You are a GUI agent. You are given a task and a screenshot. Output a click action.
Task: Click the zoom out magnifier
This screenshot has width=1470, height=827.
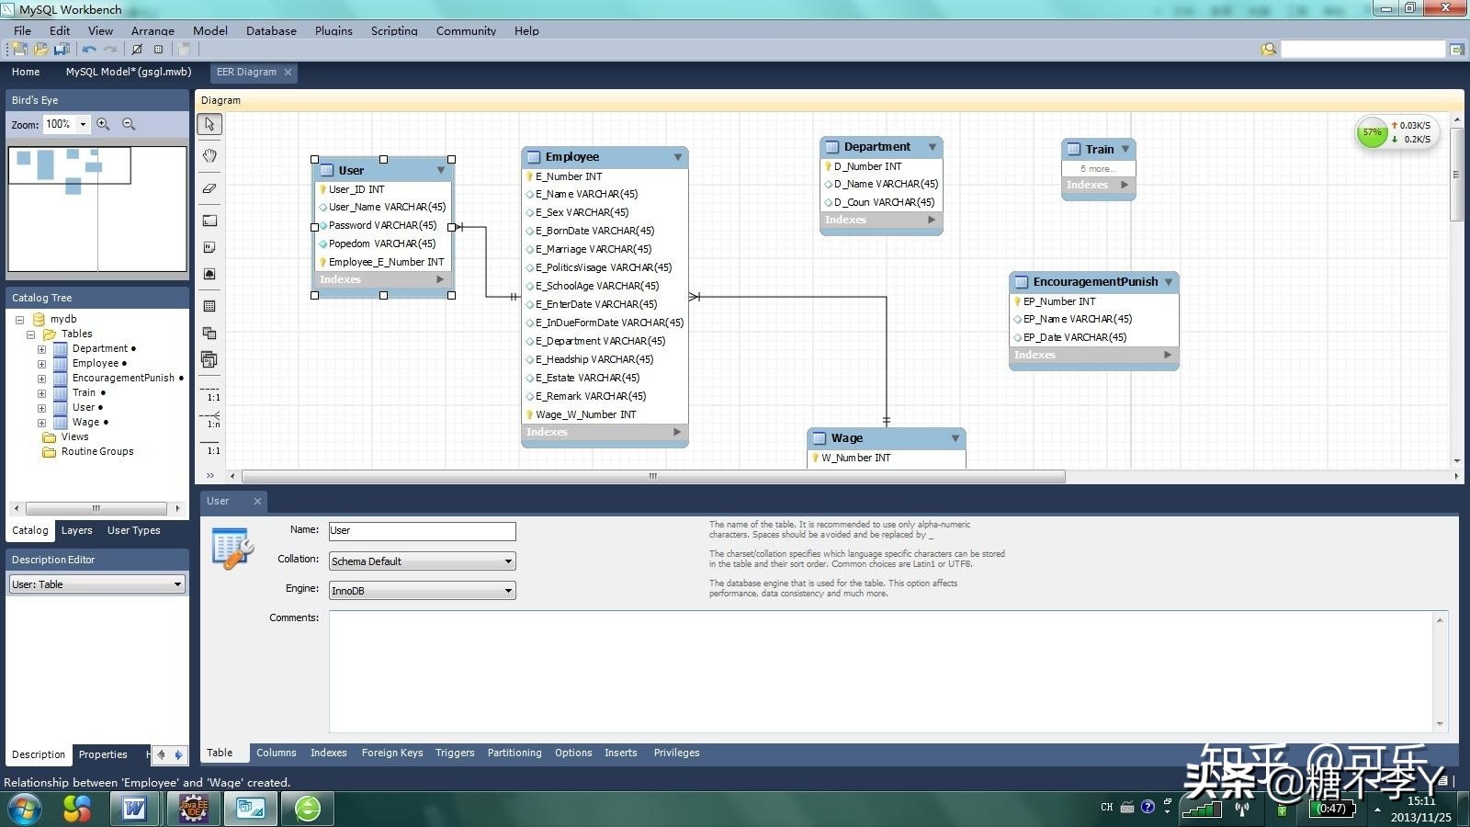coord(129,124)
